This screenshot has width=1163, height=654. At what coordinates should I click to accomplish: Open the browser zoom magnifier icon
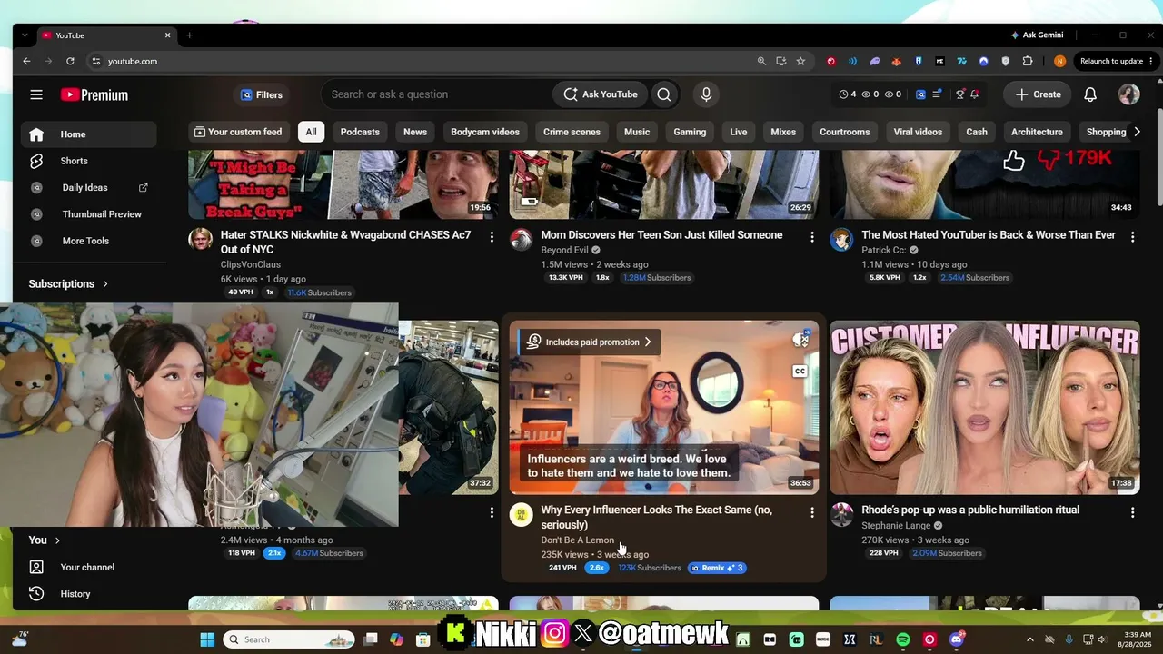pyautogui.click(x=761, y=61)
